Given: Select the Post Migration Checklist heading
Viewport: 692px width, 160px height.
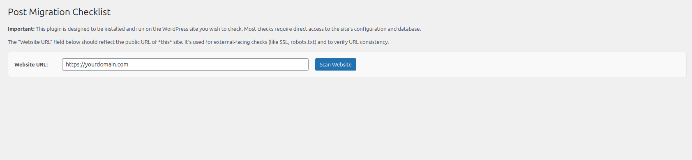Looking at the screenshot, I should coord(59,12).
